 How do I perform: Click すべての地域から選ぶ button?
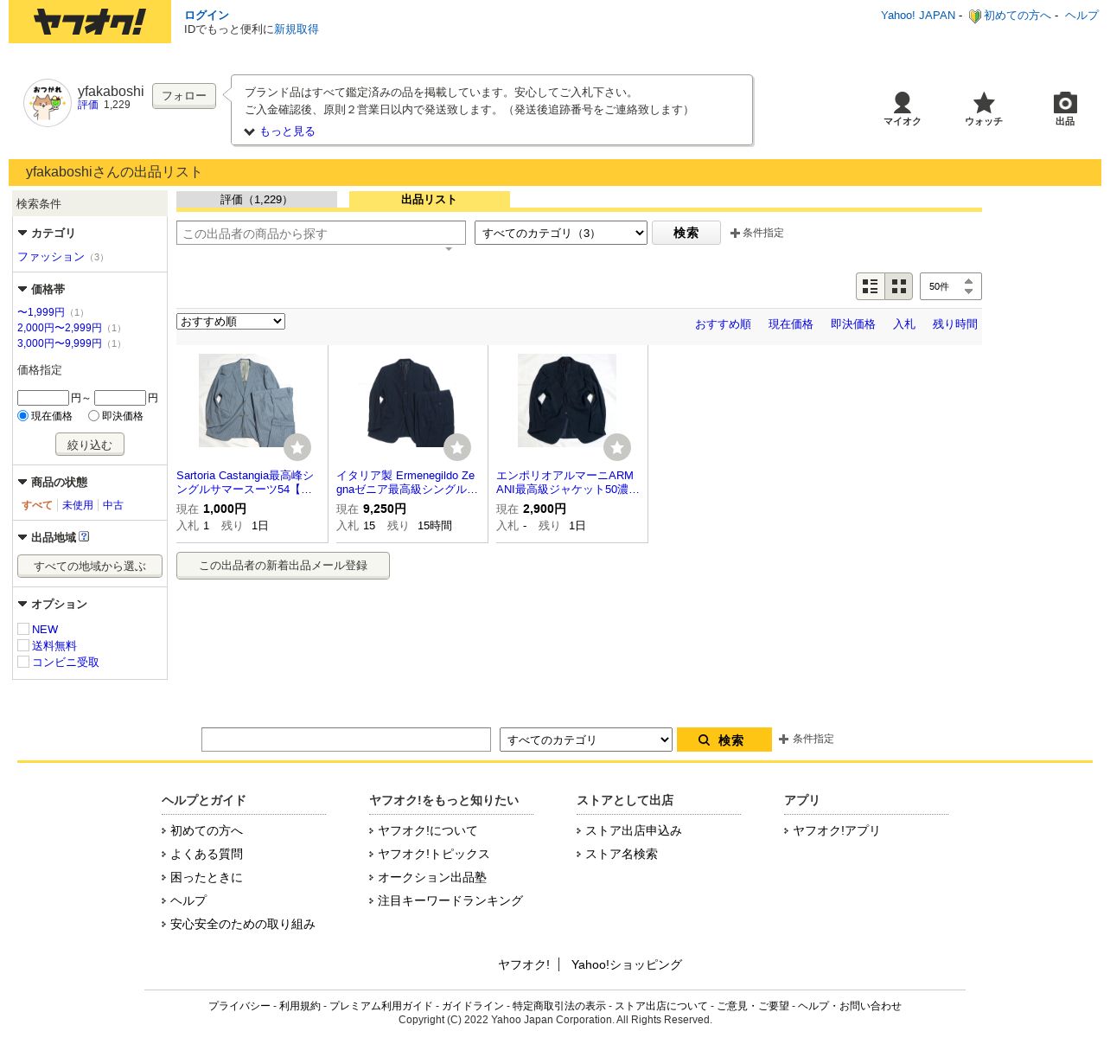coord(90,567)
